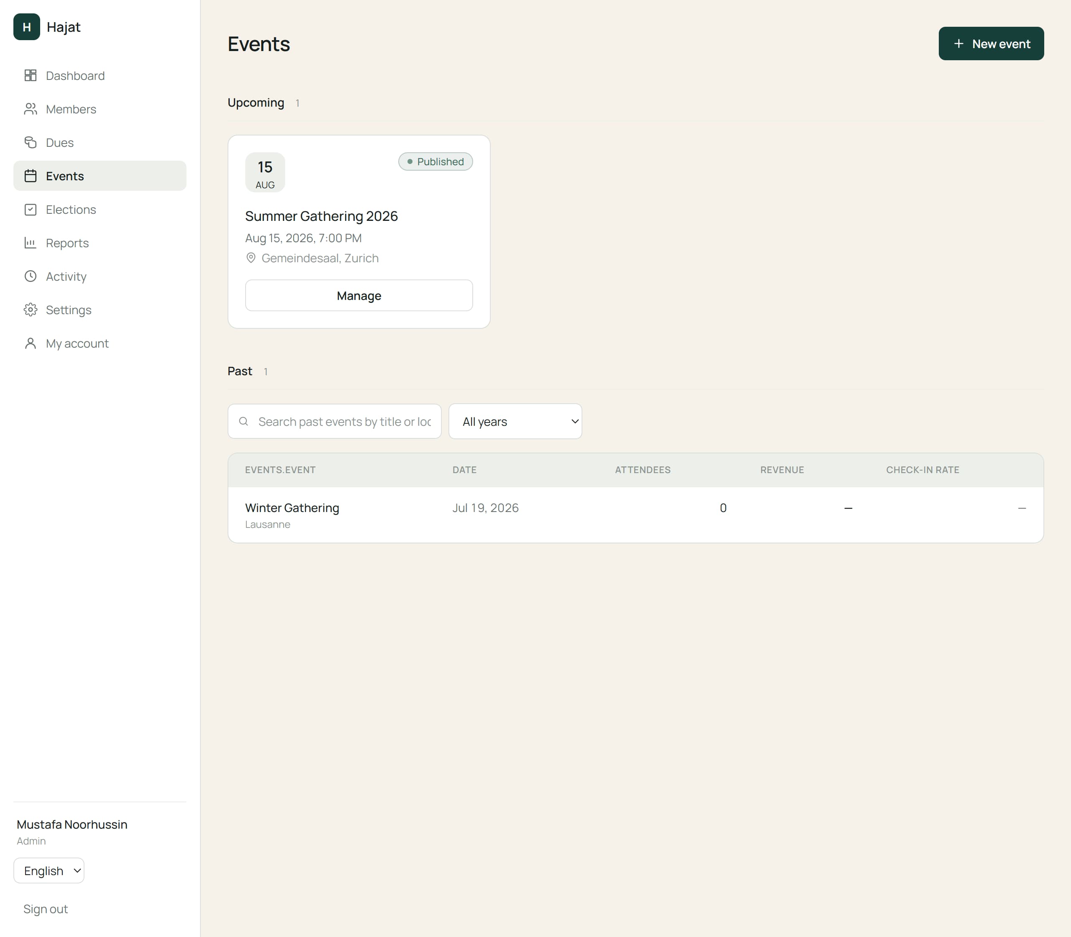Click the Hajat organization name

tap(63, 27)
